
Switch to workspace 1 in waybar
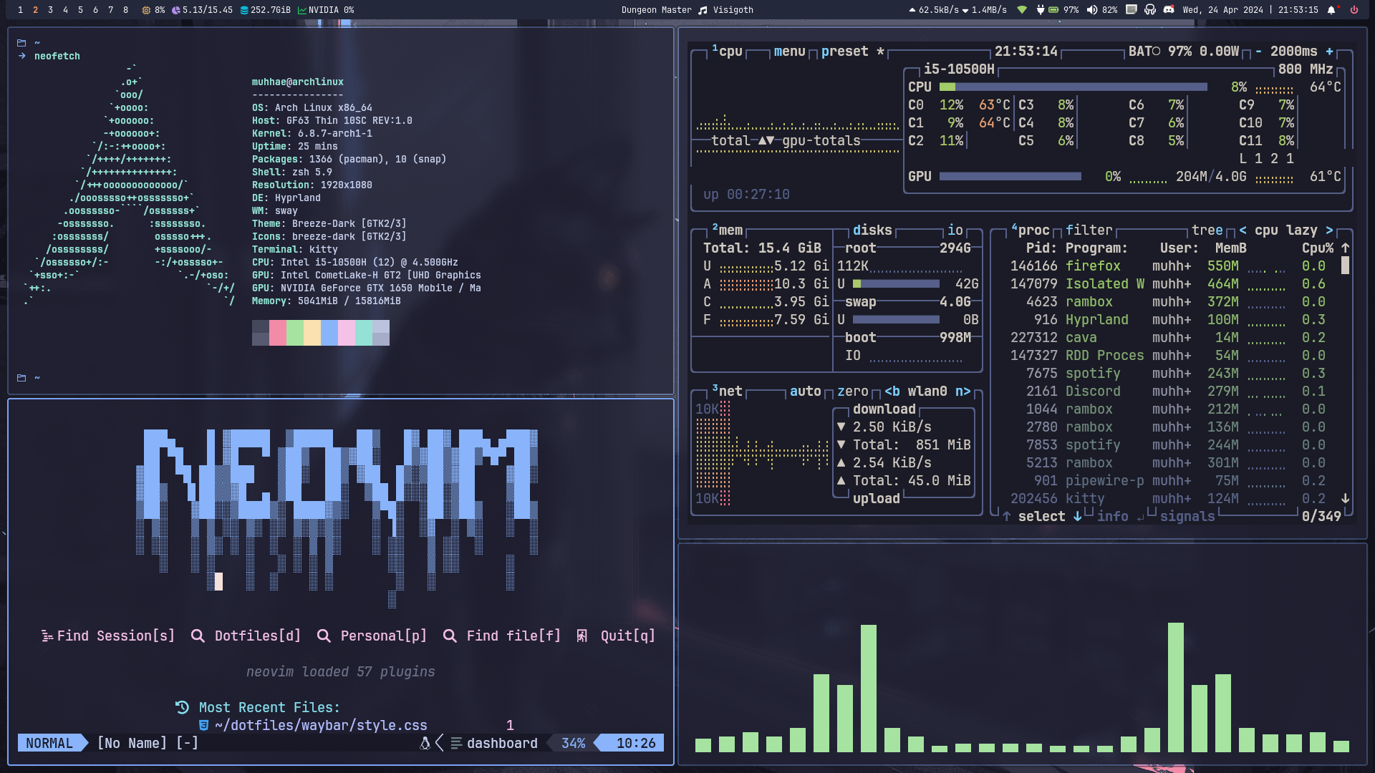[20, 10]
